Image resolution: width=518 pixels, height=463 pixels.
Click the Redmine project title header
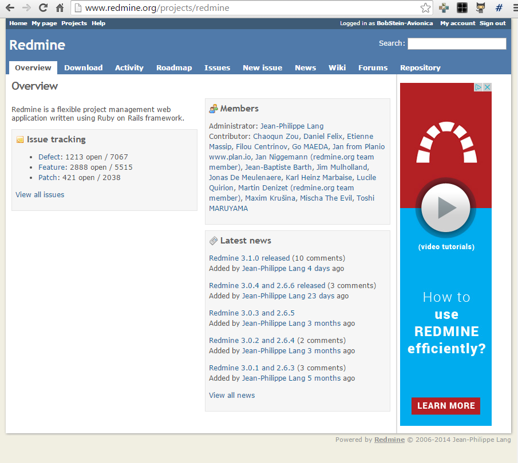coord(37,45)
